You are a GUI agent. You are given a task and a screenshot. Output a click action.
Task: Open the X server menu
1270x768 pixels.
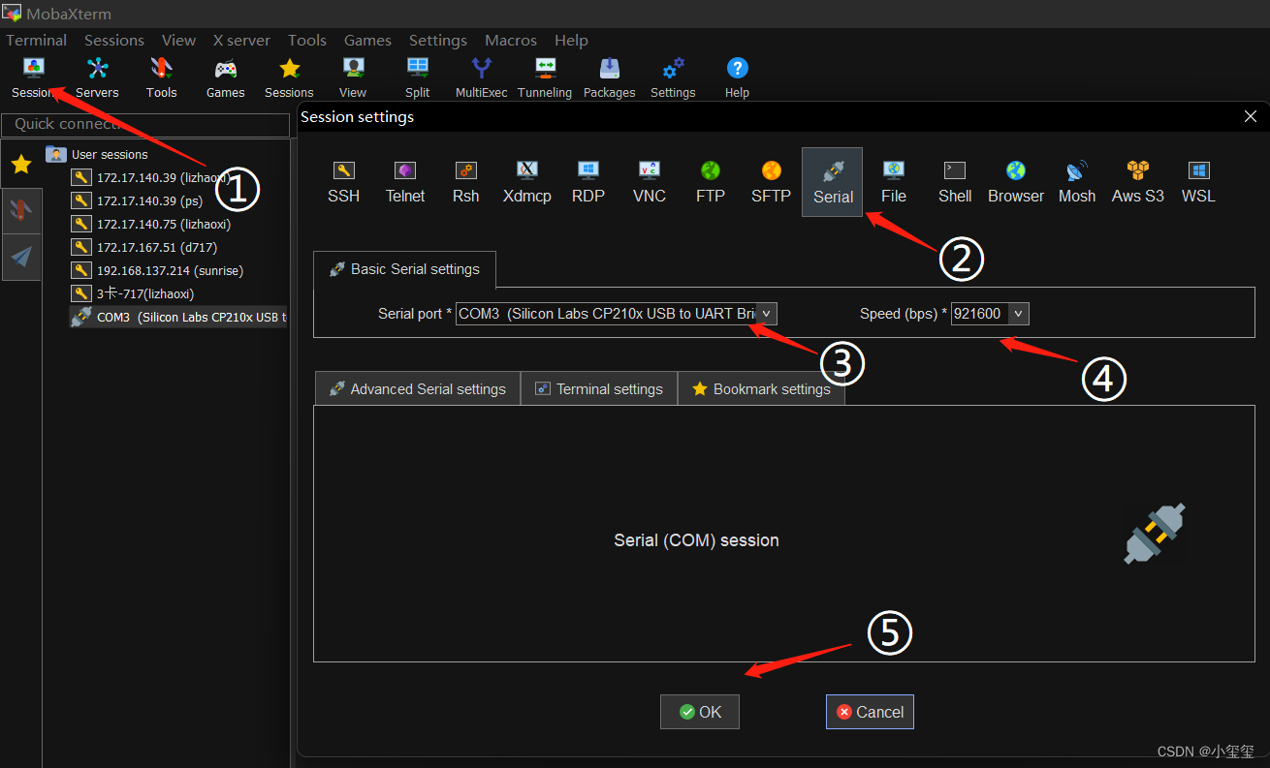pyautogui.click(x=241, y=40)
